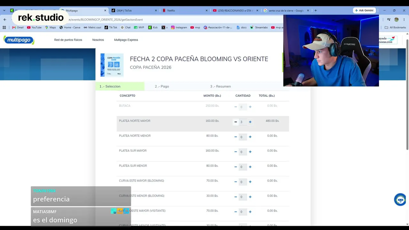Open the Multipago Express page
The width and height of the screenshot is (409, 230).
tap(126, 40)
